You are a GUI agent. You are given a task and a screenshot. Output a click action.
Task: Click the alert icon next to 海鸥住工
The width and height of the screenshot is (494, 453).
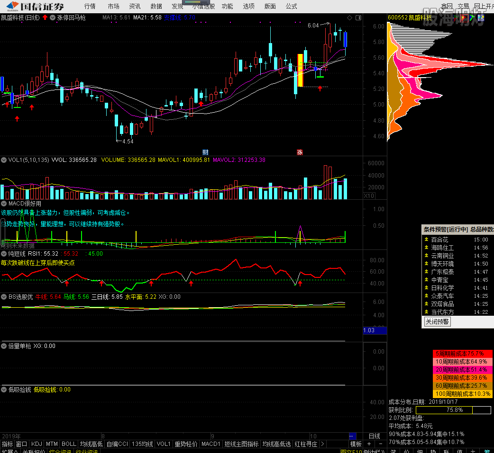(426, 248)
